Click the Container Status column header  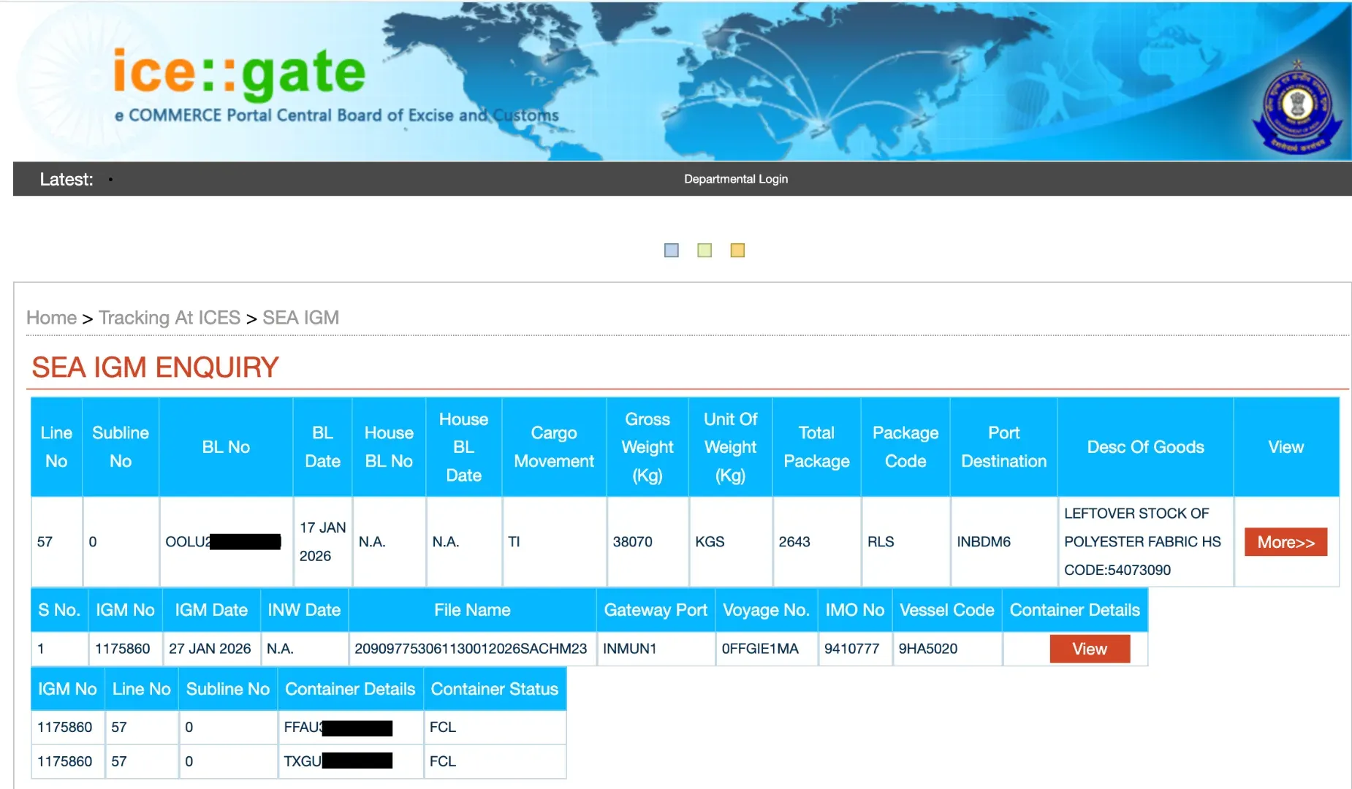(x=494, y=689)
